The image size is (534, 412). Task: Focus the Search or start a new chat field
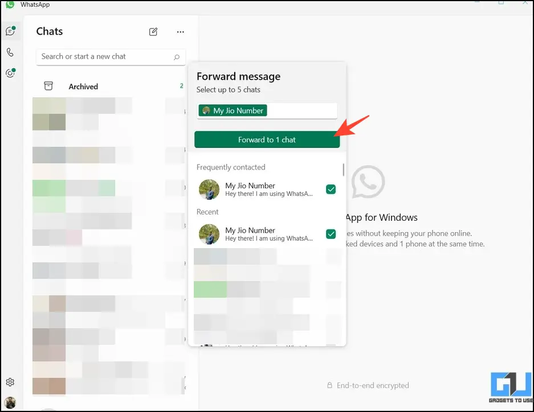[x=111, y=57]
